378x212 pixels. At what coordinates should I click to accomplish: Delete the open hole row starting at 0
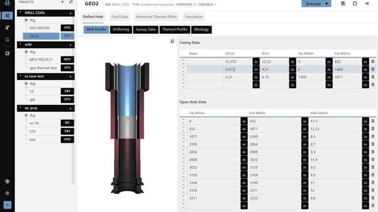(373, 121)
